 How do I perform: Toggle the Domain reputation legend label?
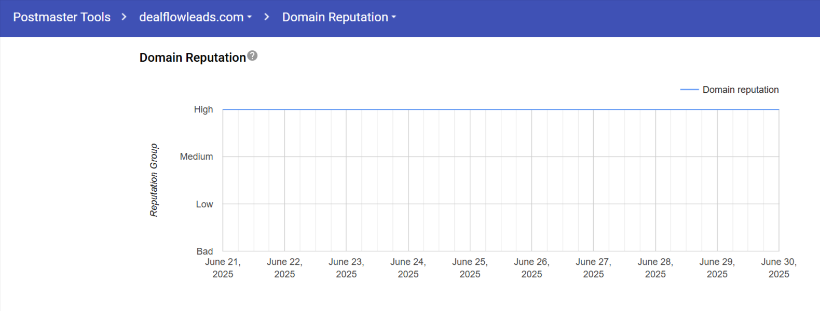[x=740, y=90]
